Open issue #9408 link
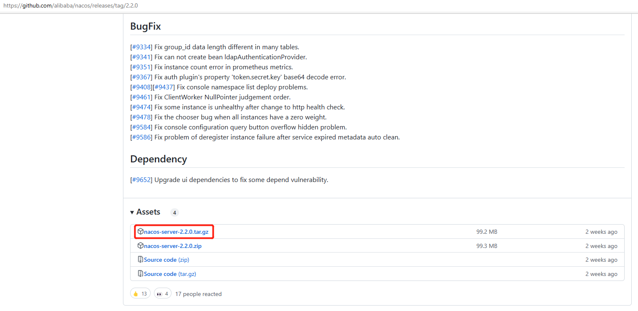Viewport: 638px width, 311px height. click(x=141, y=87)
